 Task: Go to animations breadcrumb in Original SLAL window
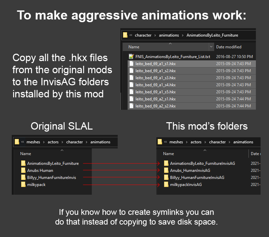[100, 142]
